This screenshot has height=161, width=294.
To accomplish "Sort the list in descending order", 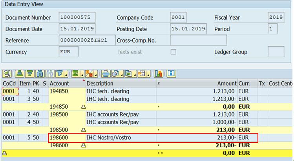I will pyautogui.click(x=28, y=73).
